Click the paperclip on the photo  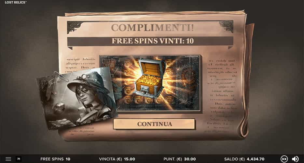point(61,76)
